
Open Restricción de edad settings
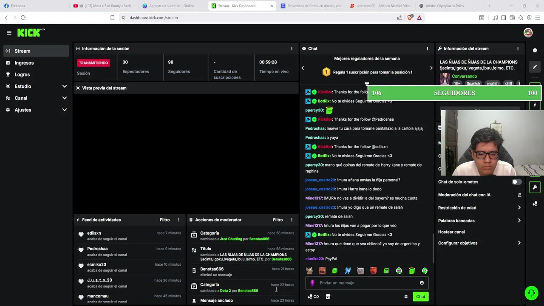(479, 208)
